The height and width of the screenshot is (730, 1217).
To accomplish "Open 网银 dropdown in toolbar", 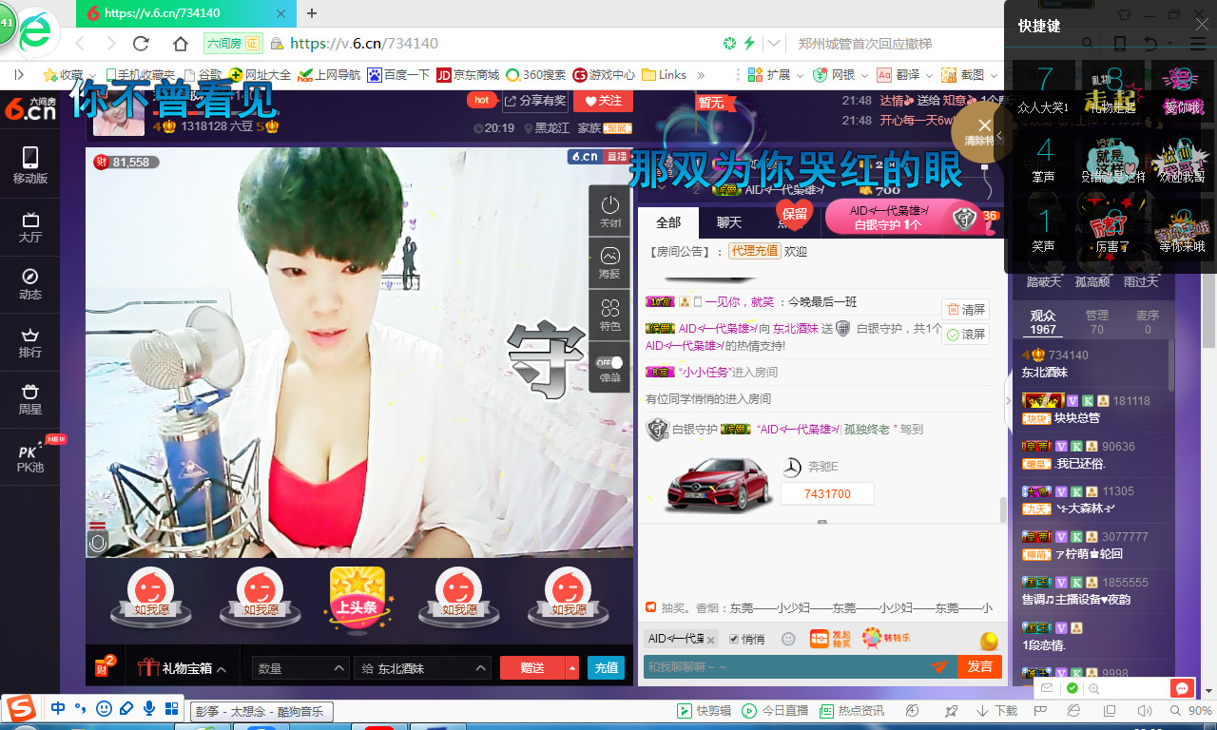I will click(x=839, y=74).
